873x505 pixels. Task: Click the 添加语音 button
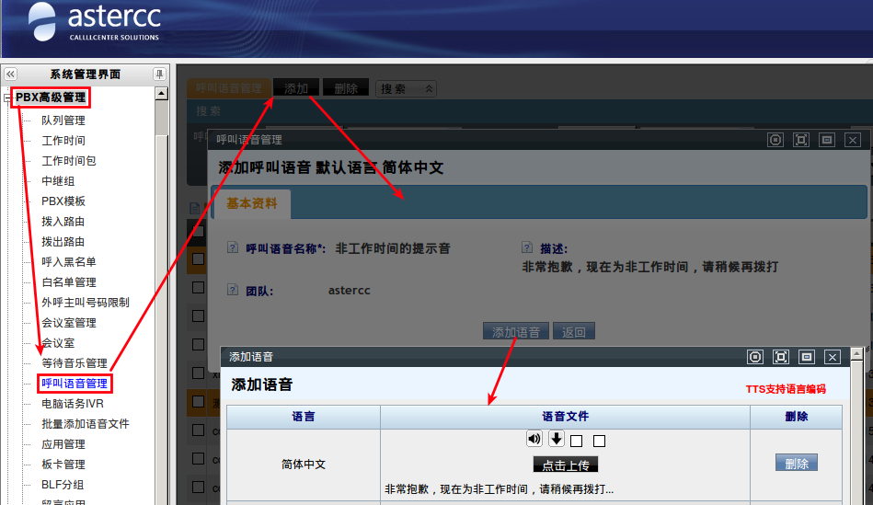(516, 332)
